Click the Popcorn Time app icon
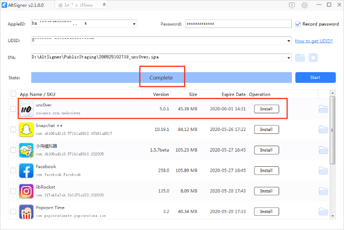Screen dimensions: 344x230 click(x=26, y=212)
